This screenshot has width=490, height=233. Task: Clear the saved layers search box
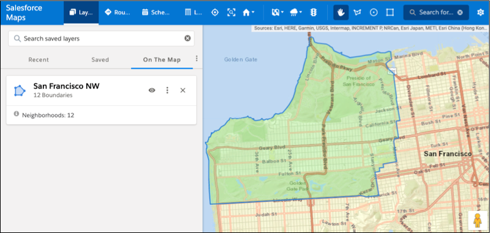pyautogui.click(x=187, y=39)
